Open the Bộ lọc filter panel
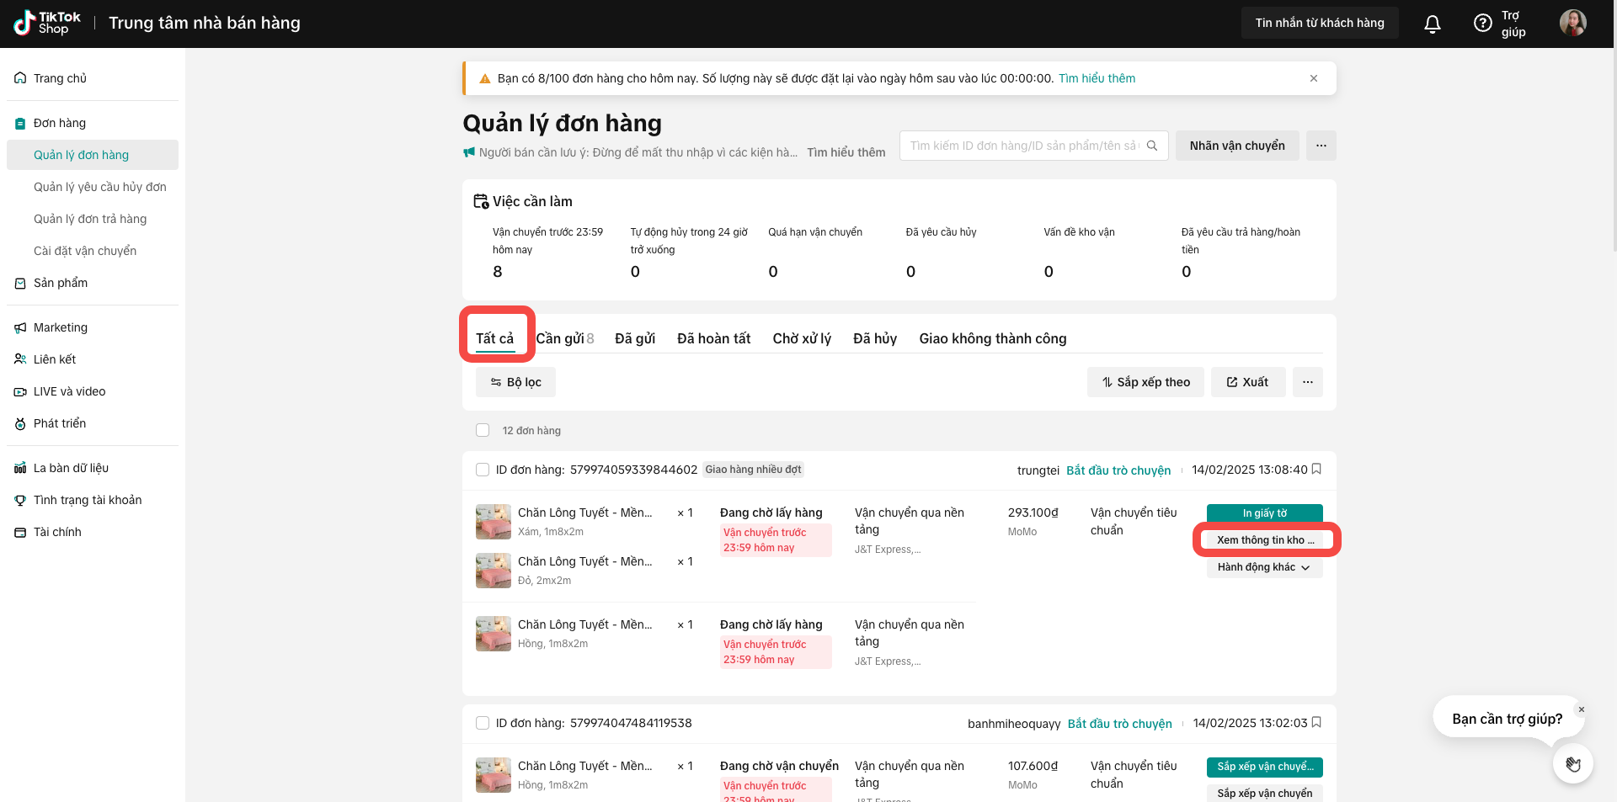Viewport: 1617px width, 802px height. point(515,382)
